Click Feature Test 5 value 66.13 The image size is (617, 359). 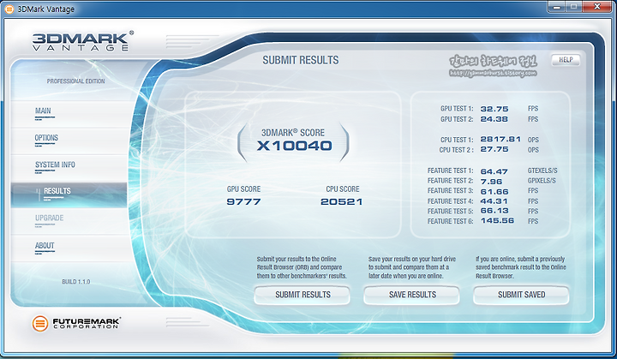(494, 211)
